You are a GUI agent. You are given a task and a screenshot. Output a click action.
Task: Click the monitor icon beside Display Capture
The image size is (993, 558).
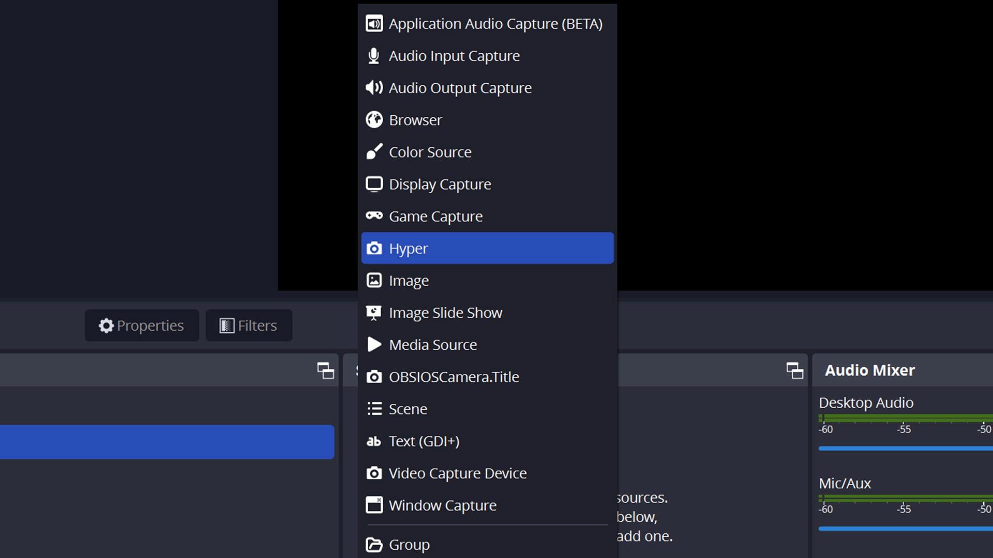374,184
